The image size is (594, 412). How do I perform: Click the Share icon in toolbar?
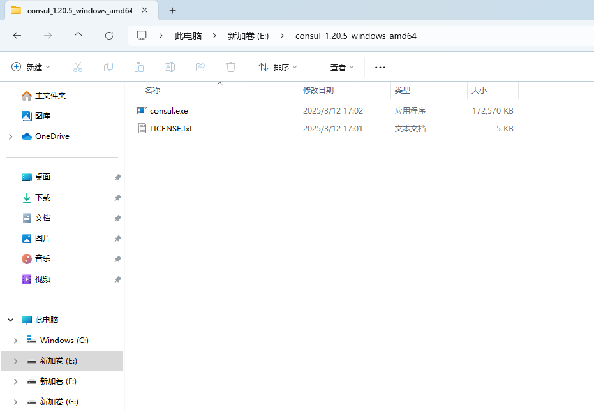click(x=200, y=67)
